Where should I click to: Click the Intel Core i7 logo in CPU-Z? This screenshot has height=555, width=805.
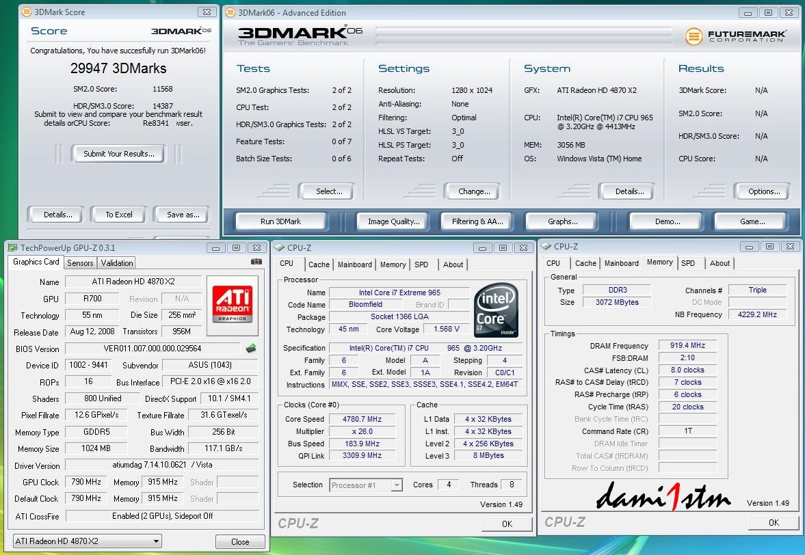[495, 310]
